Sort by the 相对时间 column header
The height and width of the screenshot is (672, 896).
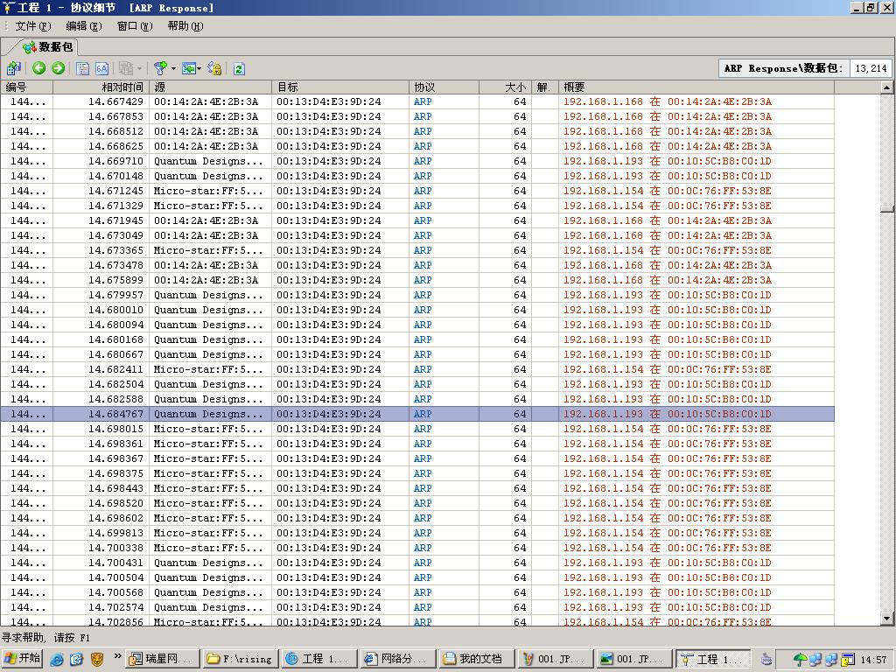(x=121, y=87)
